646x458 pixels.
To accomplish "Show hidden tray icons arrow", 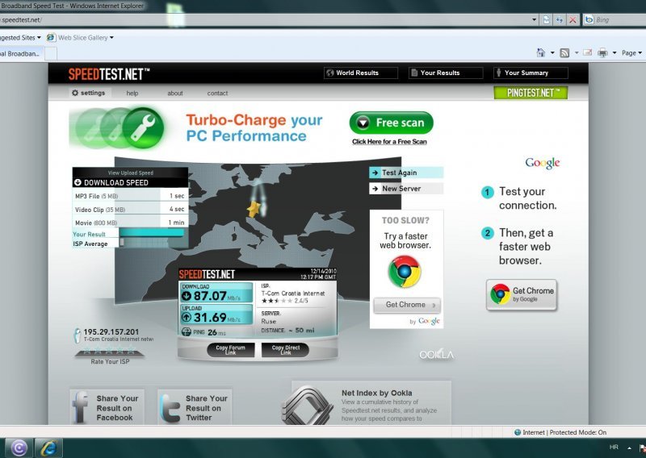I will (x=629, y=448).
